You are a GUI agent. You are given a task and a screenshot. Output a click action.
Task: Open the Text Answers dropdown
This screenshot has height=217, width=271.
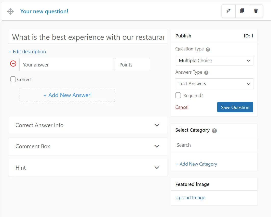pyautogui.click(x=214, y=84)
